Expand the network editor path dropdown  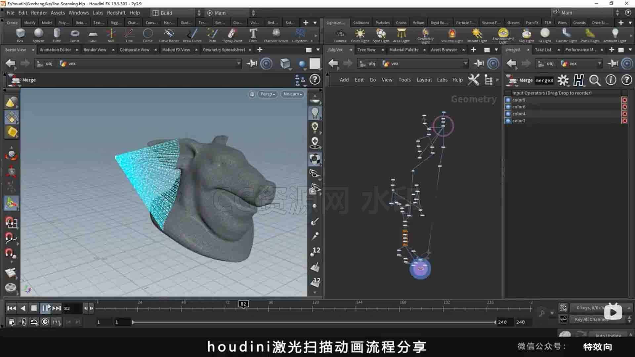tap(465, 63)
